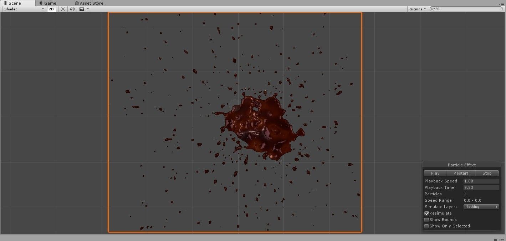Open the Simulate Layers dropdown
Image resolution: width=506 pixels, height=241 pixels.
(481, 207)
